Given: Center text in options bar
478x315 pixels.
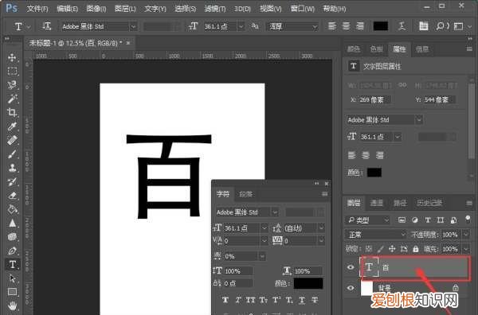Looking at the screenshot, I should [346, 26].
